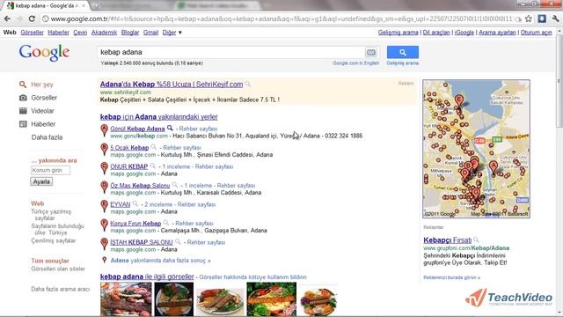Screen dimensions: 563x317
Task: Click preview magnifier next to 5 Ocak Kebap
Action: tap(154, 147)
